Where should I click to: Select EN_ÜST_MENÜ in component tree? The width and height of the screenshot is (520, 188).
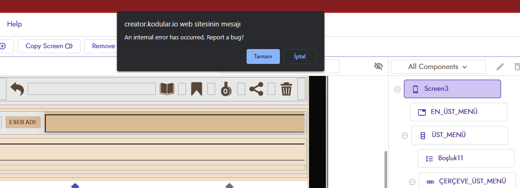[x=458, y=112]
